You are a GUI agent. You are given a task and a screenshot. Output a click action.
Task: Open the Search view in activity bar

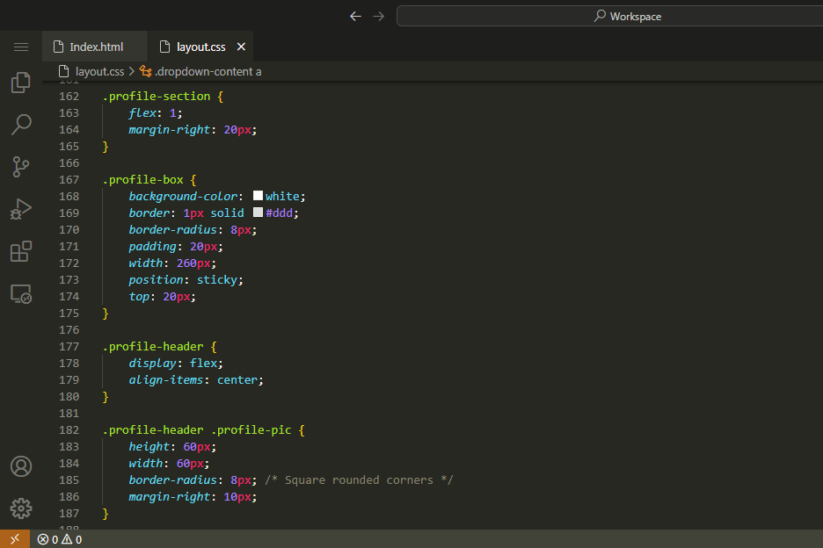21,125
